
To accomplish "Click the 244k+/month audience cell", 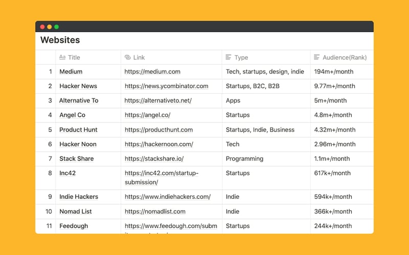I will coord(342,226).
